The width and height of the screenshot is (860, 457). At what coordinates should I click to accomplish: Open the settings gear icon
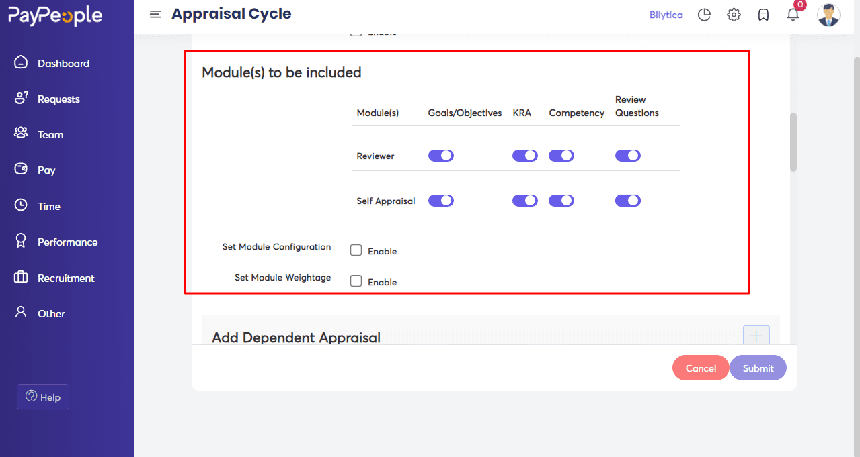tap(734, 15)
